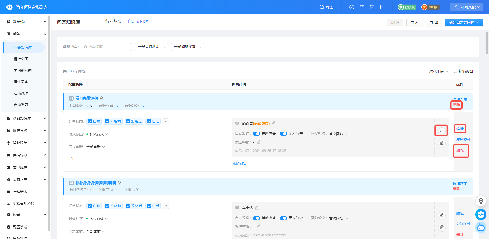Open the 全部问题类型 dropdown

188,47
